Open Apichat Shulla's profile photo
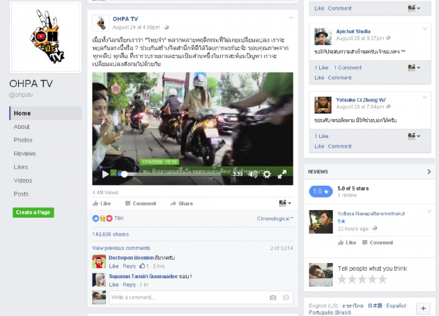 click(323, 37)
